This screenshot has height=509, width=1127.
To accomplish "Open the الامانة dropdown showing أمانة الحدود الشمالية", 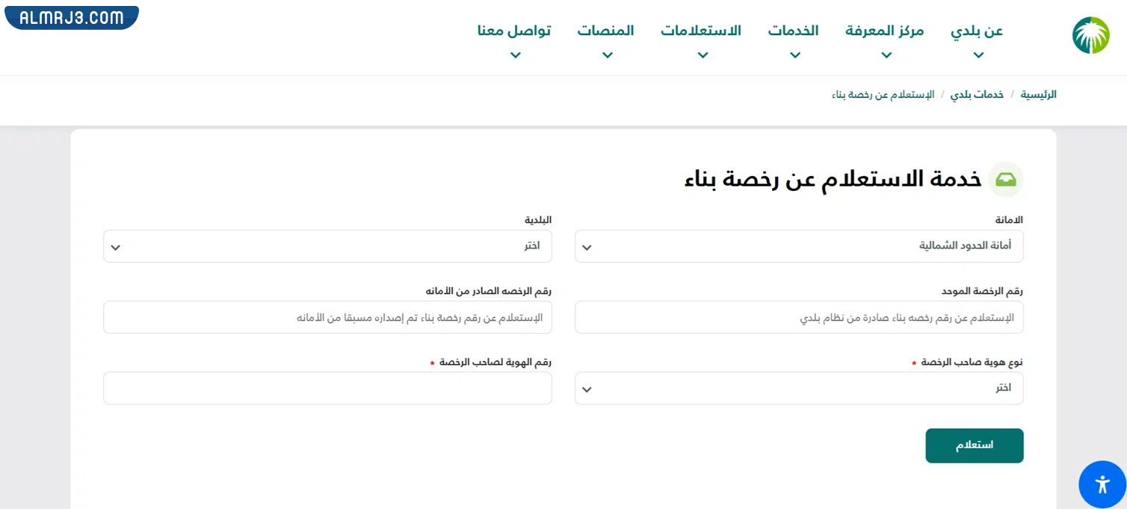I will tap(798, 246).
